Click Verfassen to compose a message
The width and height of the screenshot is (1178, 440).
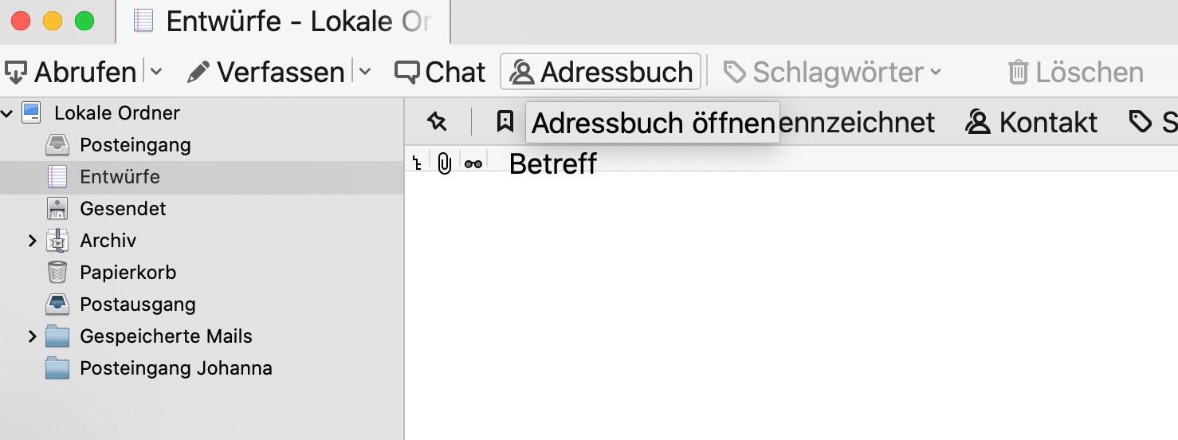click(x=265, y=73)
